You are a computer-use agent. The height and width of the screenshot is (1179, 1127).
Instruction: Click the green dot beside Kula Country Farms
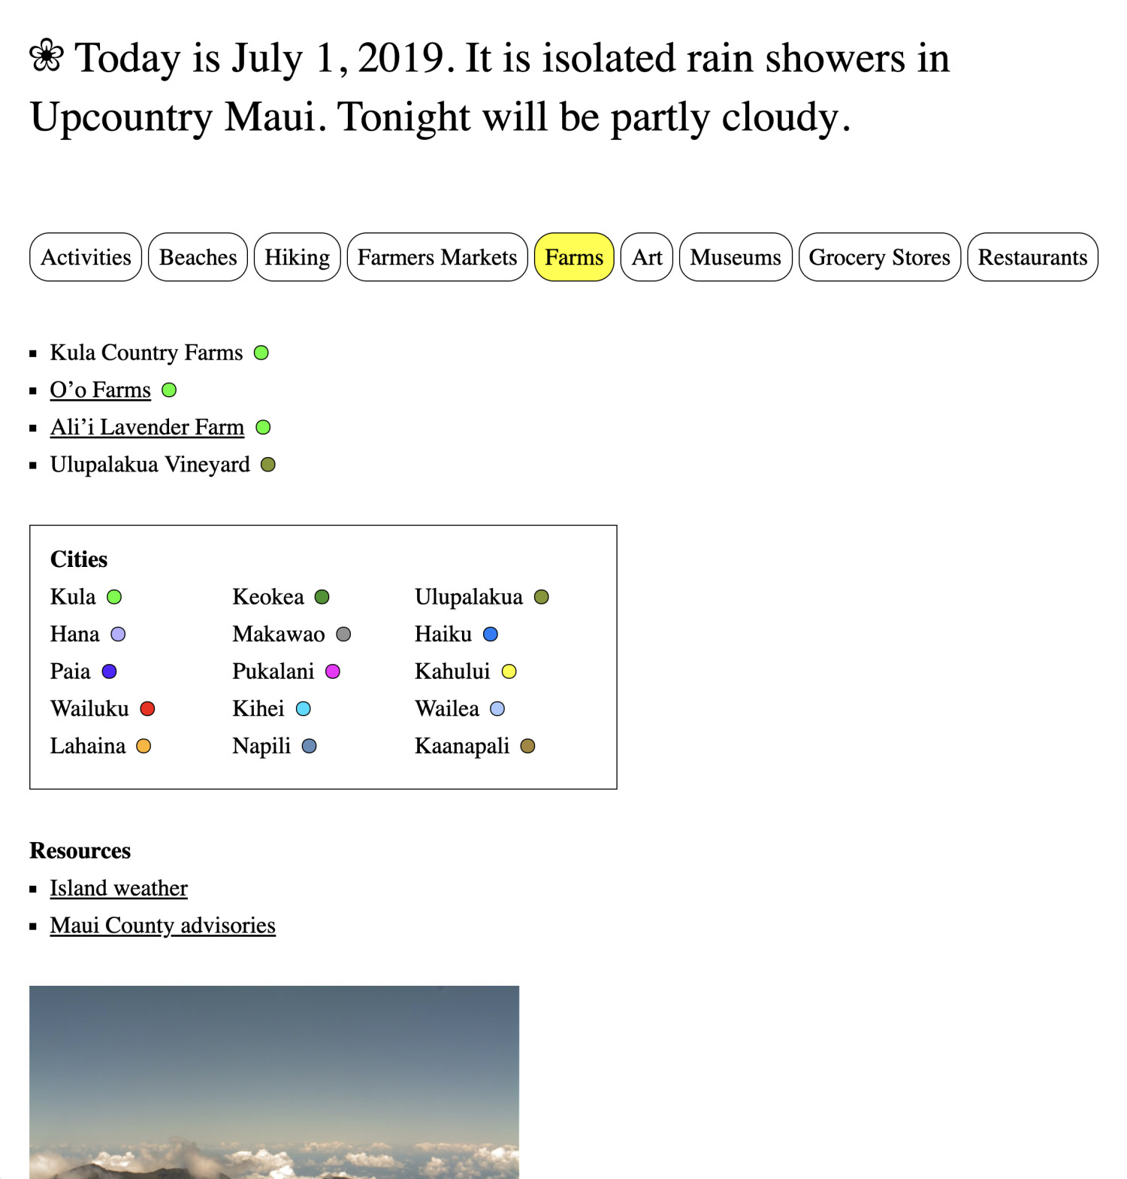(261, 353)
